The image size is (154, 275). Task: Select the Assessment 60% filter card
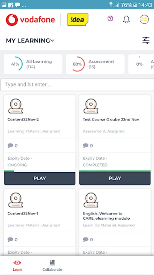(x=95, y=64)
